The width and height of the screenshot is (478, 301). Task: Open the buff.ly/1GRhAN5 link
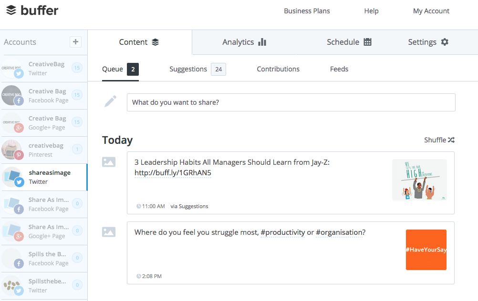(x=173, y=173)
